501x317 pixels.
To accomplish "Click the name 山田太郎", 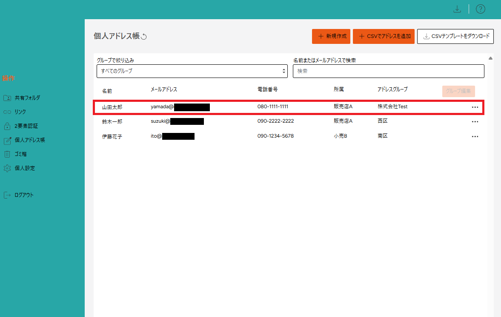I will (x=112, y=107).
